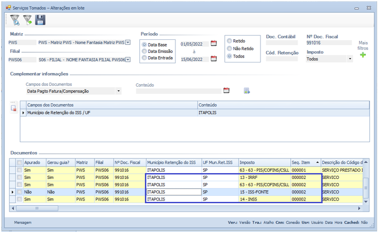Click green plus Mais filtros icon
The image size is (378, 232).
(363, 55)
